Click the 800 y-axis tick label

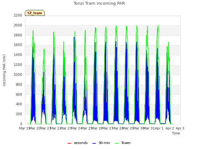click(19, 85)
